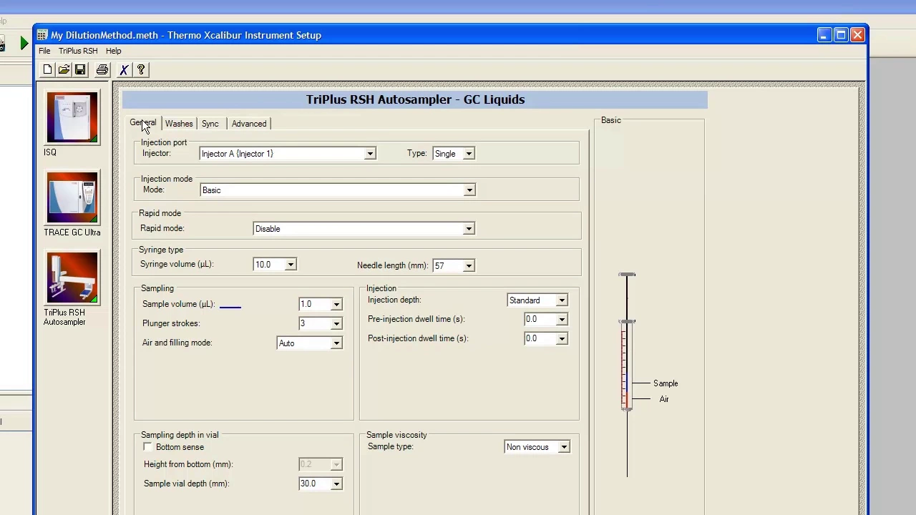916x515 pixels.
Task: Open the File menu
Action: pos(44,51)
